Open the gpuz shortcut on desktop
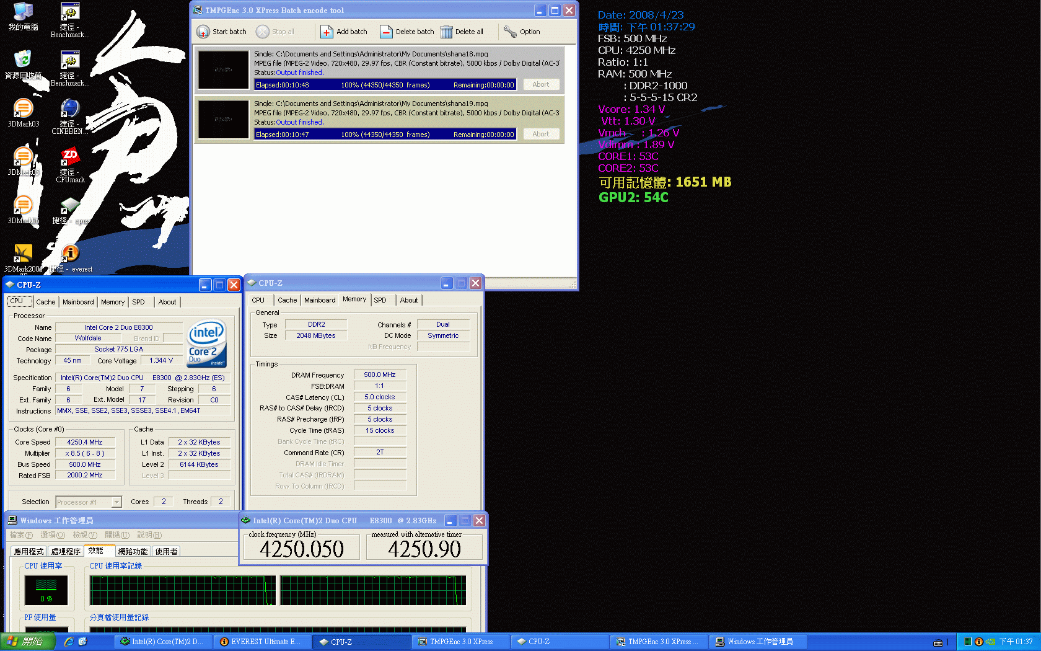This screenshot has width=1041, height=651. tap(70, 210)
